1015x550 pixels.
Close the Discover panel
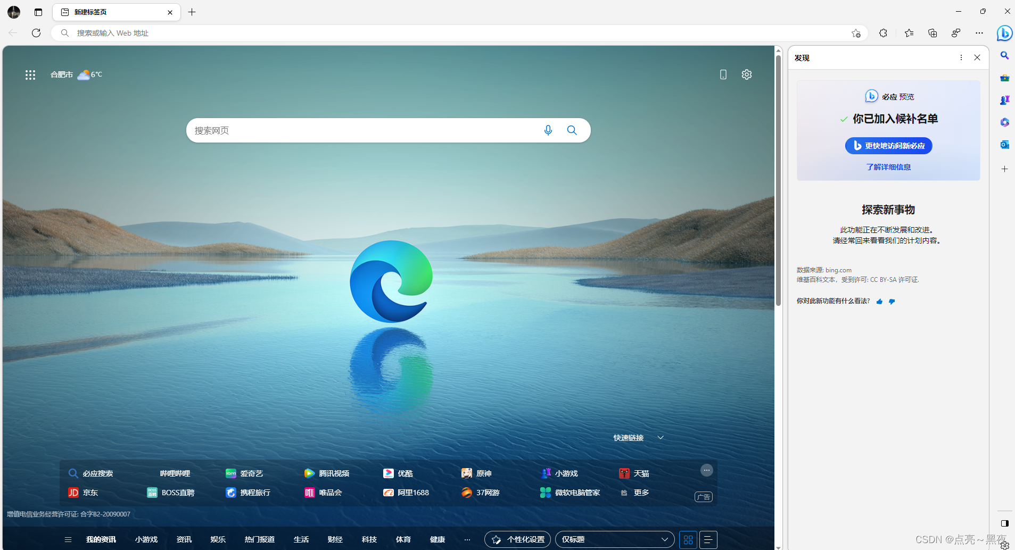point(977,57)
